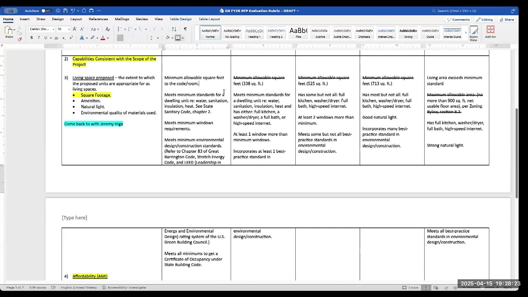Select the Format Painter brush

tap(20, 39)
